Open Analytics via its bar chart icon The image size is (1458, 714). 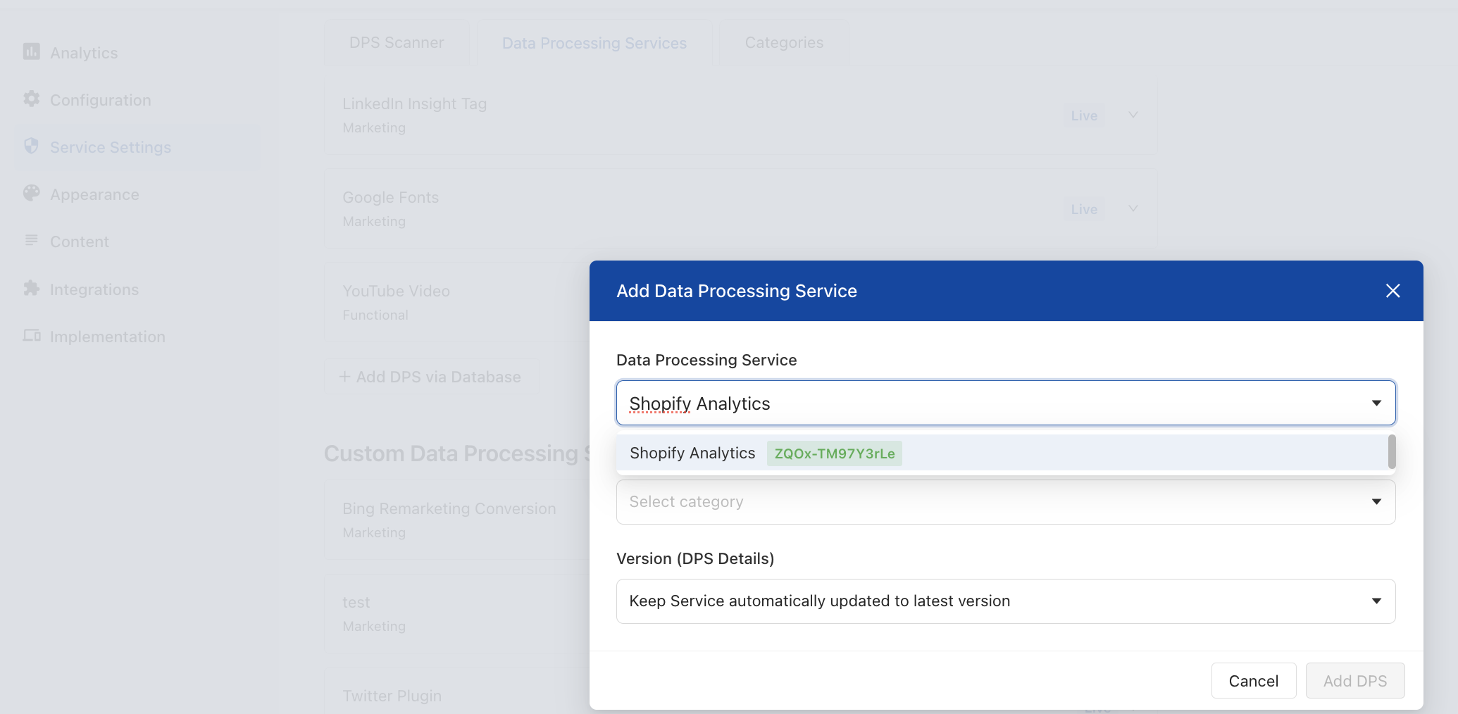32,51
